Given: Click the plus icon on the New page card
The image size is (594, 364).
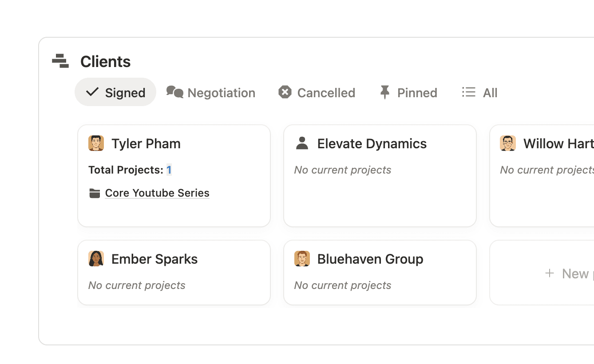Looking at the screenshot, I should pos(550,273).
